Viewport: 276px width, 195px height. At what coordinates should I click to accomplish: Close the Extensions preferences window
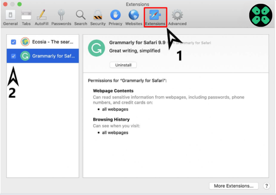[x=5, y=4]
